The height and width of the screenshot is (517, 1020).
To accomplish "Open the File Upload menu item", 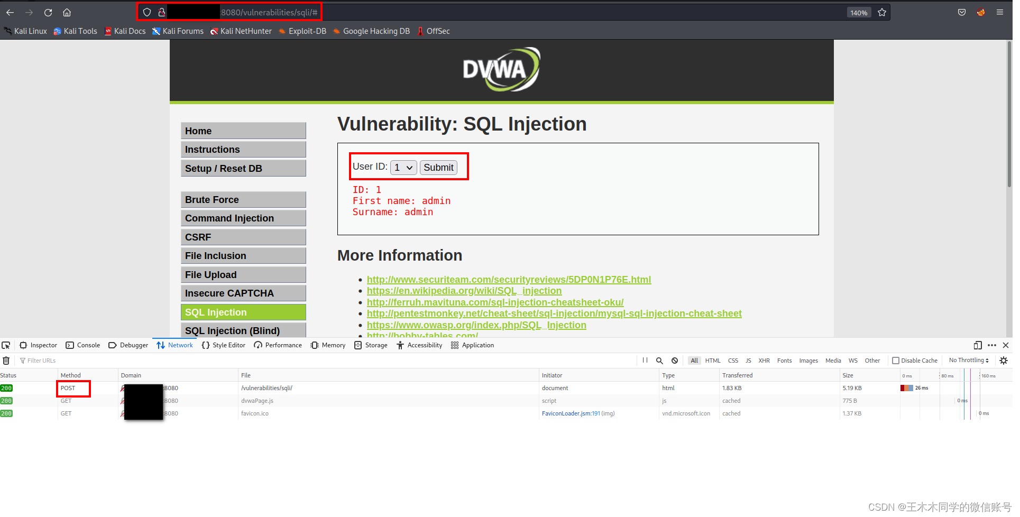I will point(243,275).
